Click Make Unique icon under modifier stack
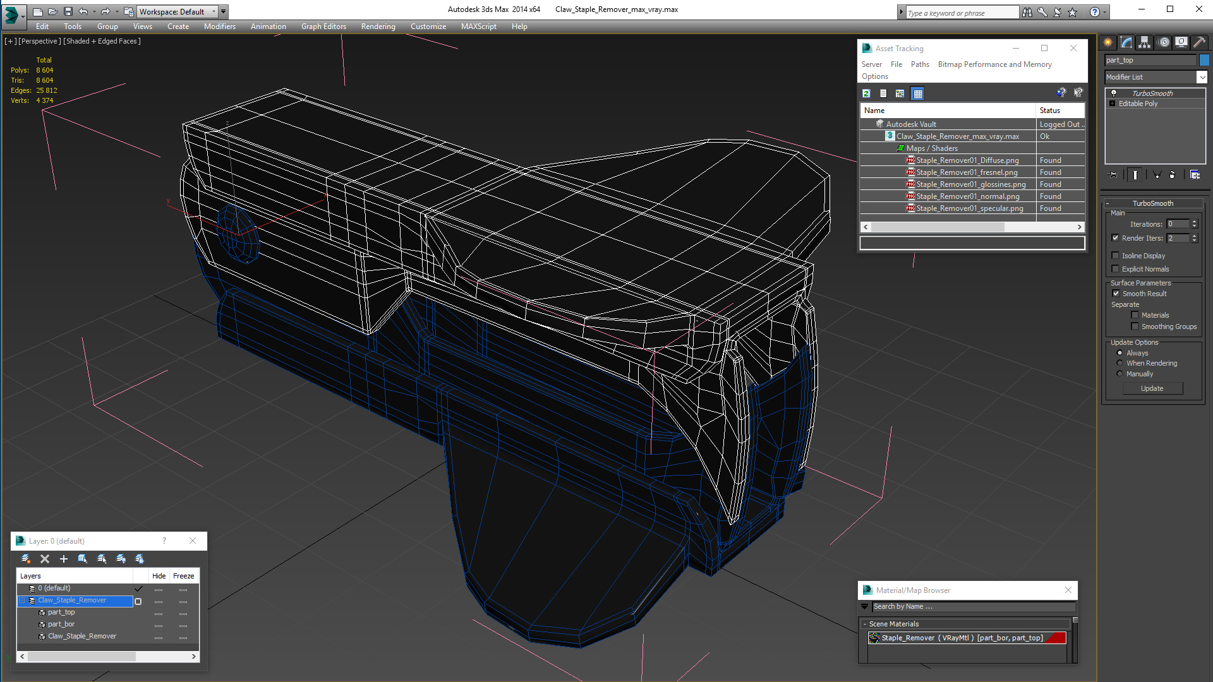The height and width of the screenshot is (682, 1213). (x=1157, y=175)
